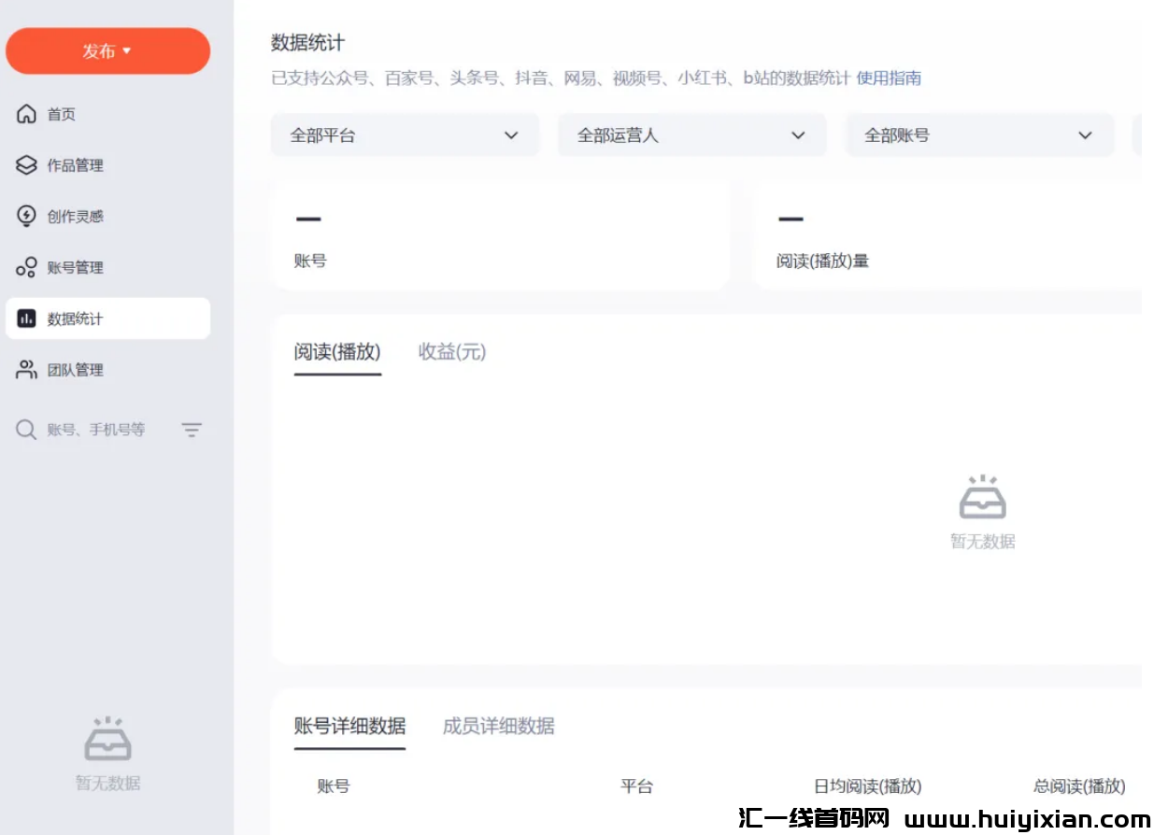Click the 创作灵感 lightbulb icon
Image resolution: width=1154 pixels, height=835 pixels.
pos(26,216)
